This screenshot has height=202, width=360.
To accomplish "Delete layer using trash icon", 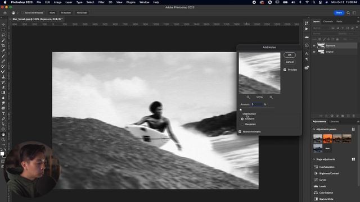I will point(354,116).
